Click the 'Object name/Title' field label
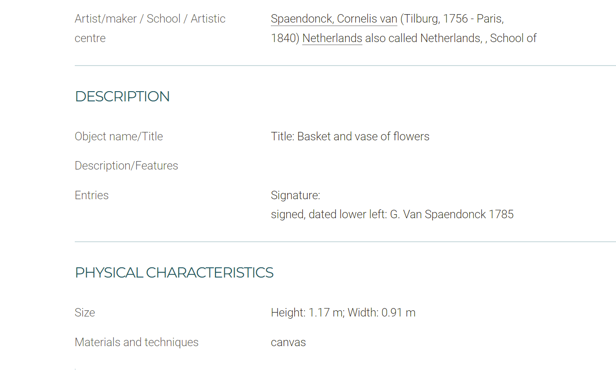The width and height of the screenshot is (616, 378). point(119,136)
